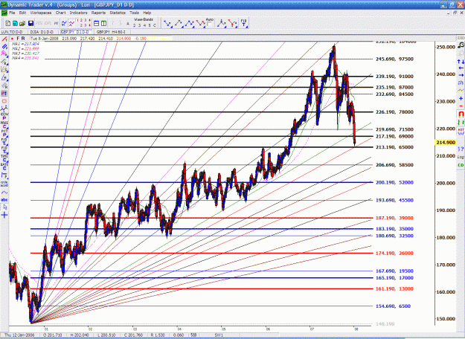The image size is (465, 339).
Task: Click the ROW P price tool
Action: (4, 116)
